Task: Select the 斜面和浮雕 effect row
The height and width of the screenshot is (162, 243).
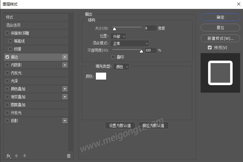Action: [36, 33]
